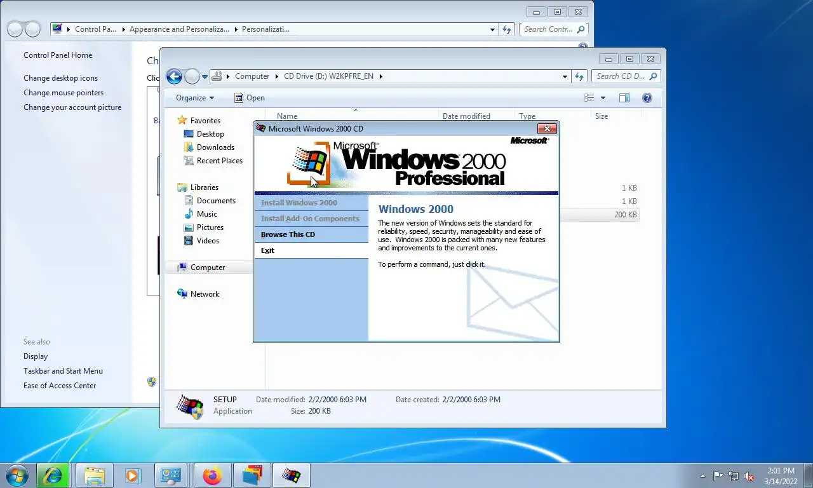The height and width of the screenshot is (488, 813).
Task: Open Display under See also
Action: click(x=36, y=356)
